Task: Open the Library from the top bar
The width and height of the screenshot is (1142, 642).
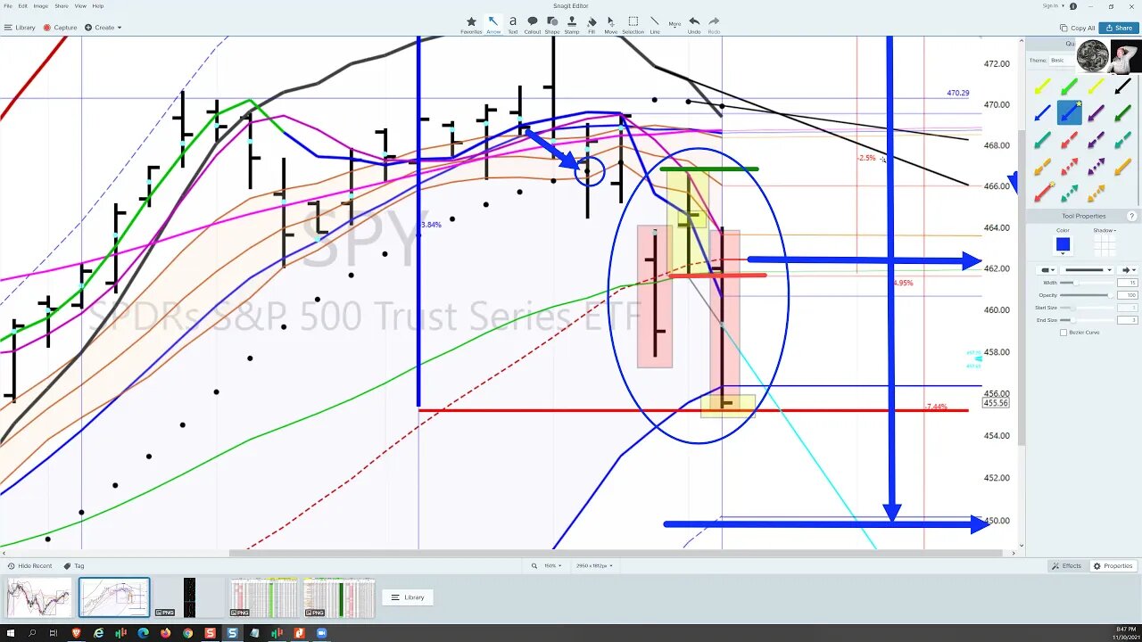Action: pyautogui.click(x=20, y=28)
